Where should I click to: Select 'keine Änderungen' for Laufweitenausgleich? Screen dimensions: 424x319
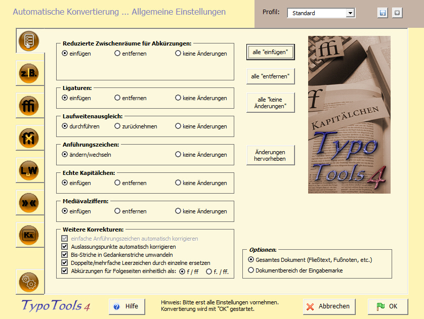(201, 126)
